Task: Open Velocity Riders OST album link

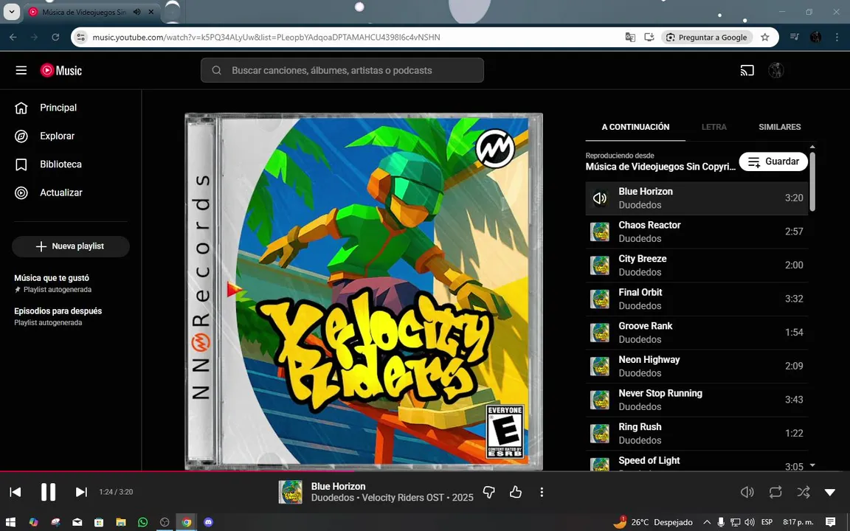Action: [x=403, y=497]
